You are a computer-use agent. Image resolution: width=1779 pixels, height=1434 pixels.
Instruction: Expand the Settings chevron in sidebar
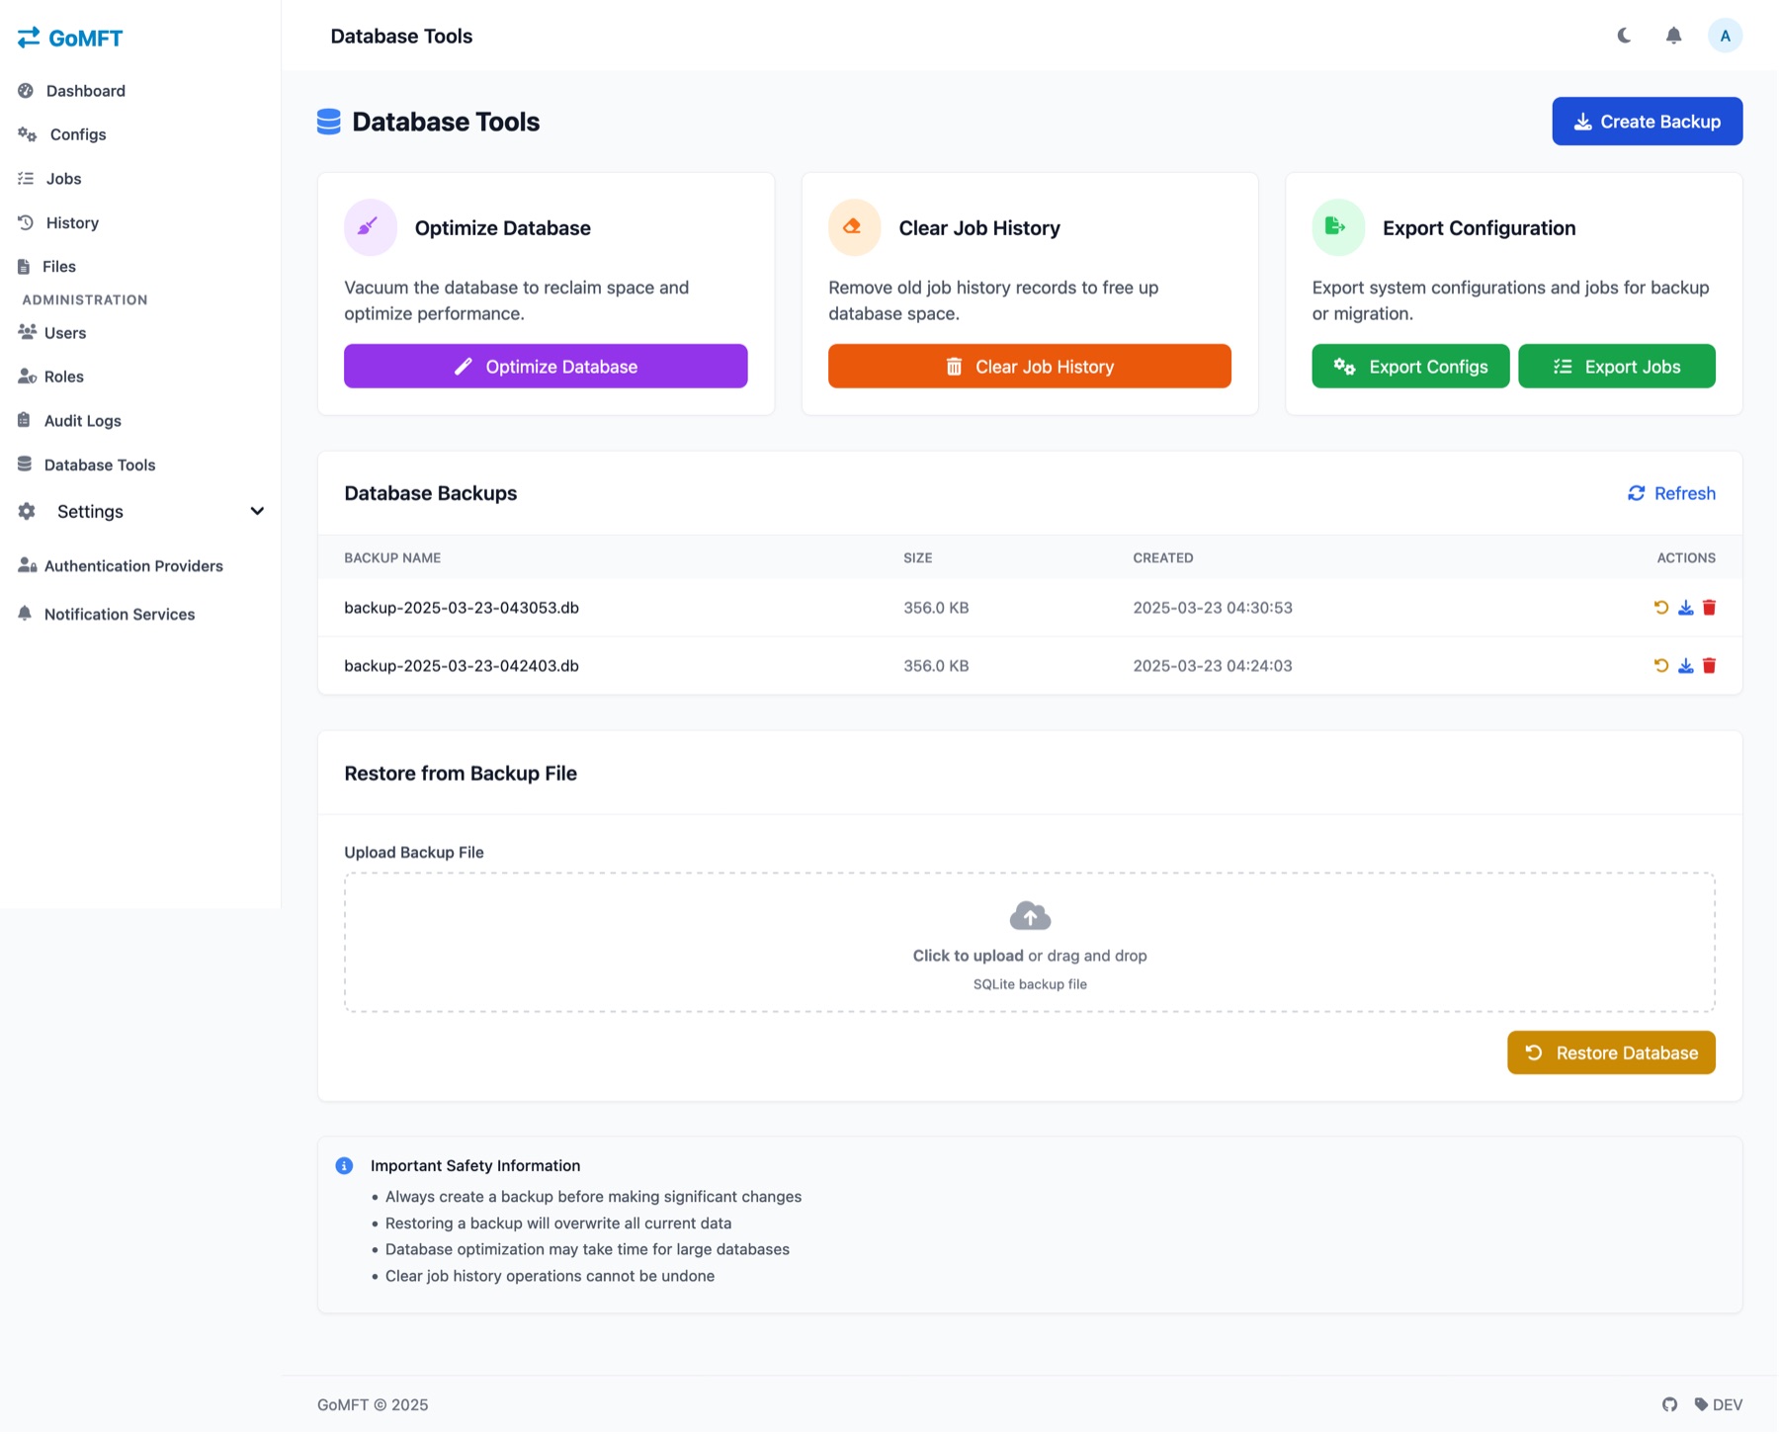click(257, 511)
